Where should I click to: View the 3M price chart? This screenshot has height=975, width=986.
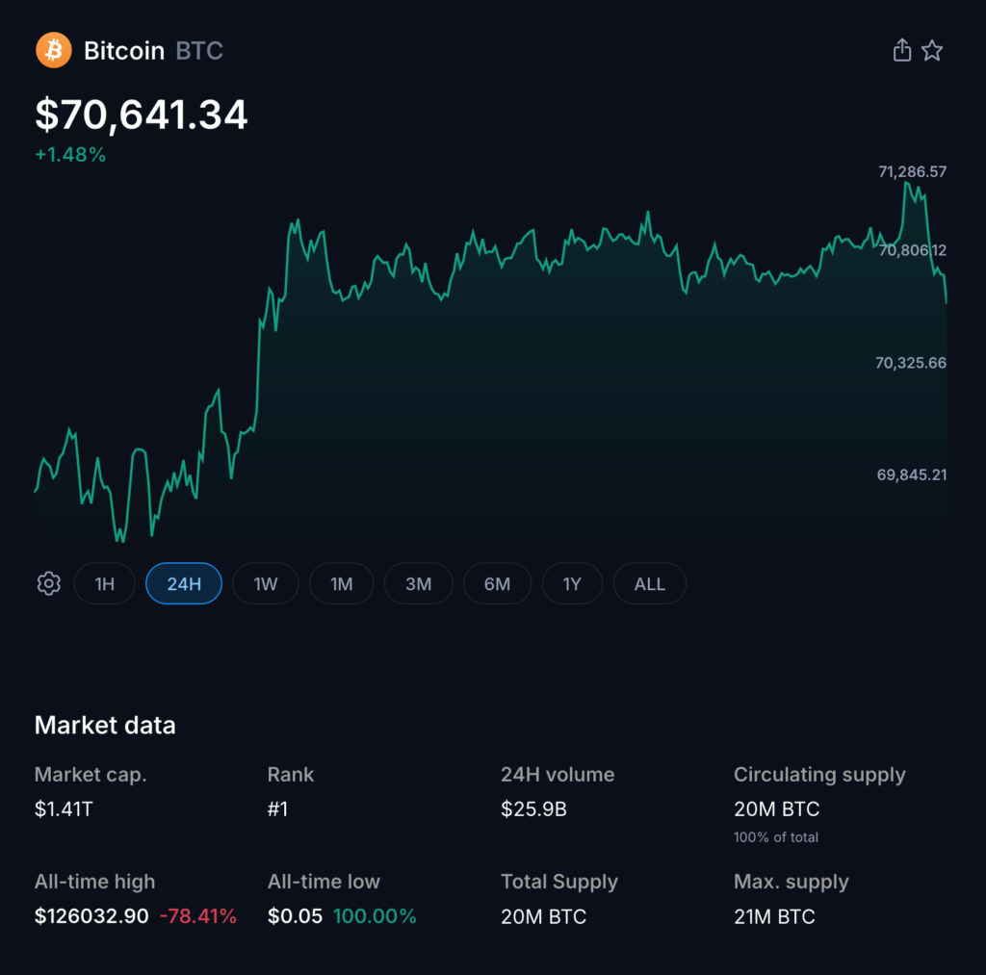point(419,583)
